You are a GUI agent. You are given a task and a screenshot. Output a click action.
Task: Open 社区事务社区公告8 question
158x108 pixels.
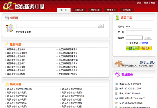tap(16, 56)
